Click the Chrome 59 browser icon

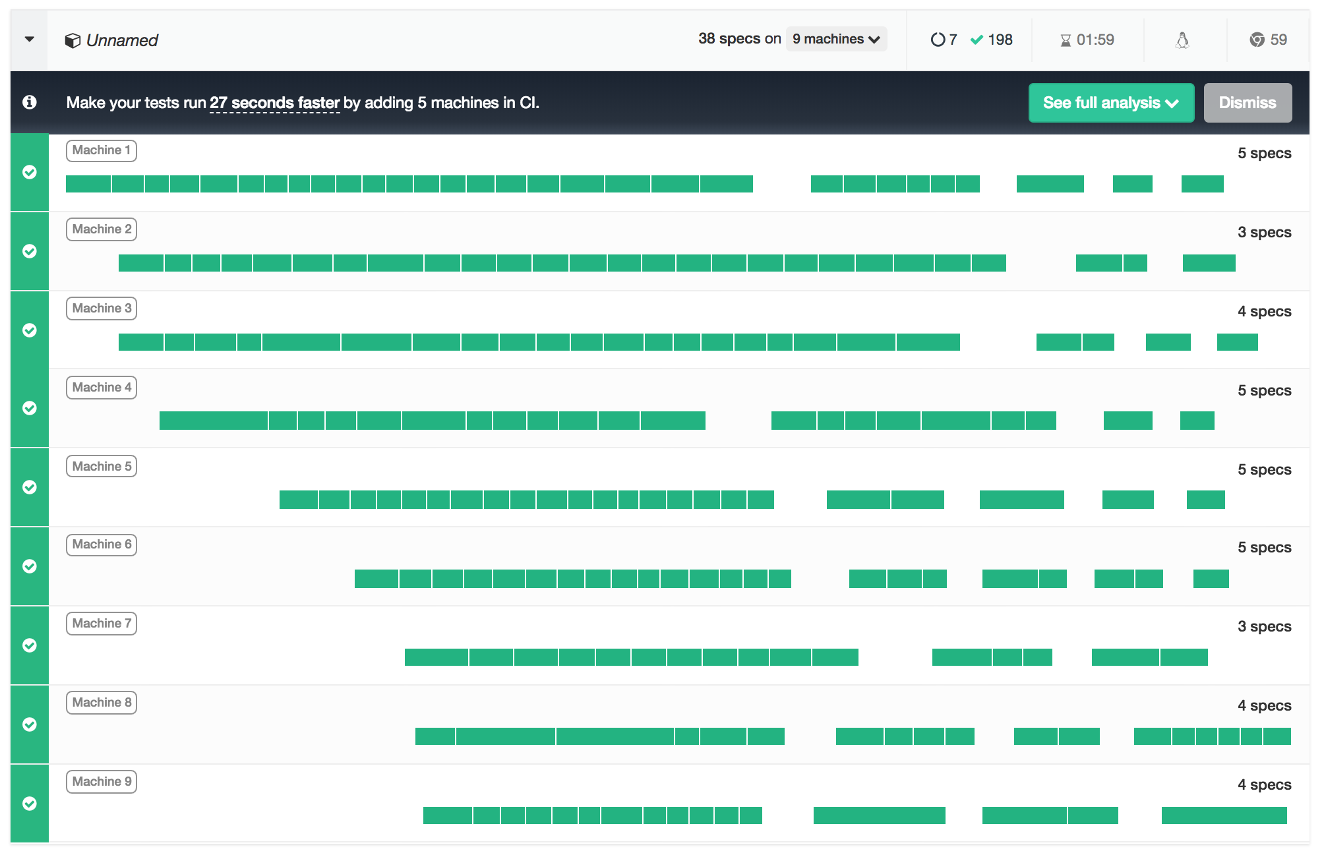point(1257,40)
